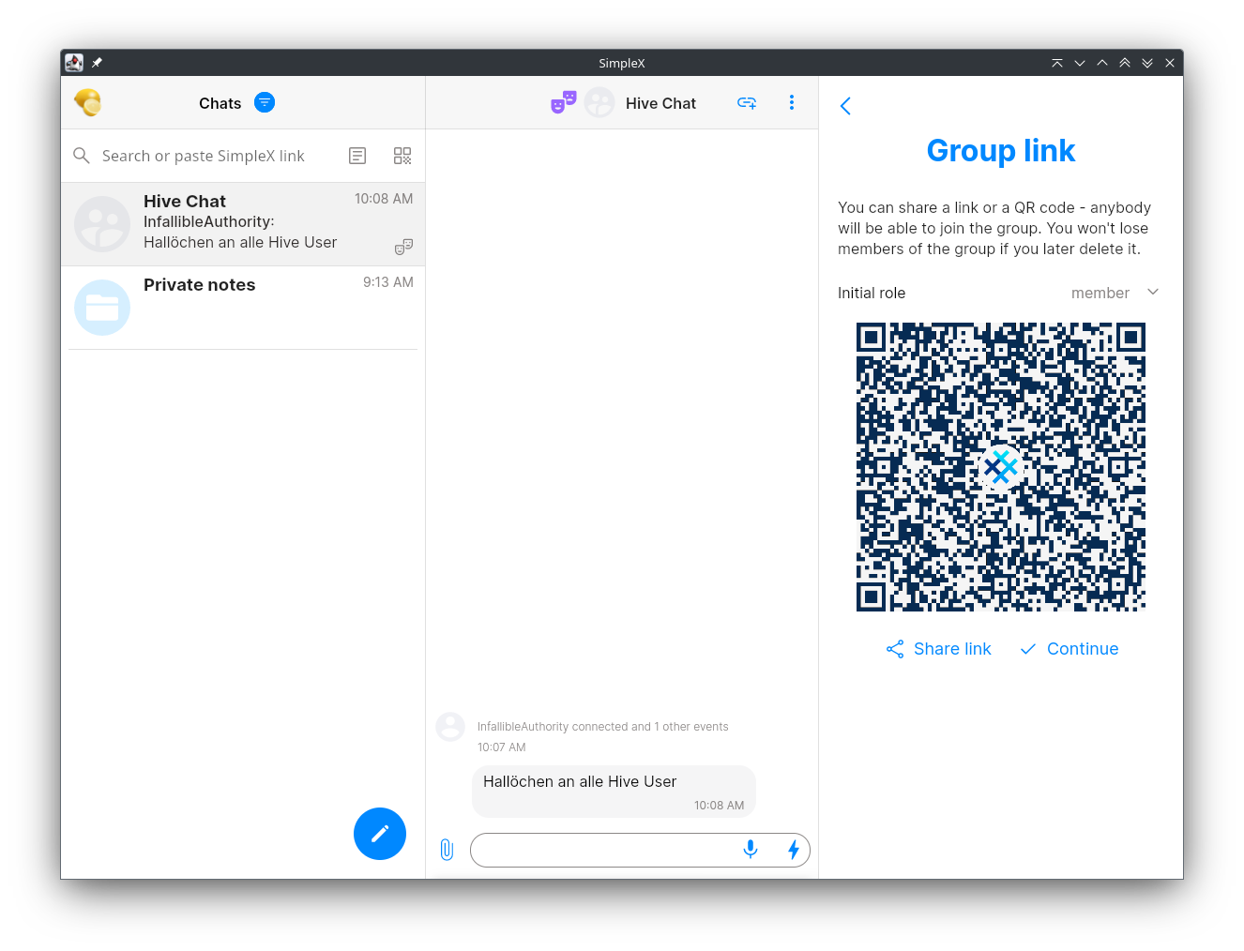1244x951 pixels.
Task: Open the QR code scanner icon
Action: (x=402, y=156)
